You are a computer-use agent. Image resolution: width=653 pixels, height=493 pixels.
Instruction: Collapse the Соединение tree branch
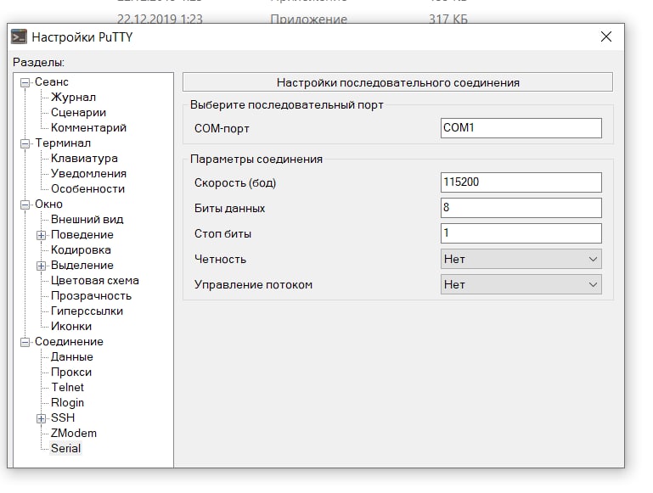click(25, 342)
